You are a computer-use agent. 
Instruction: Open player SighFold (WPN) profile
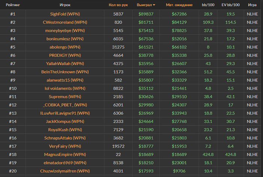(x=65, y=14)
